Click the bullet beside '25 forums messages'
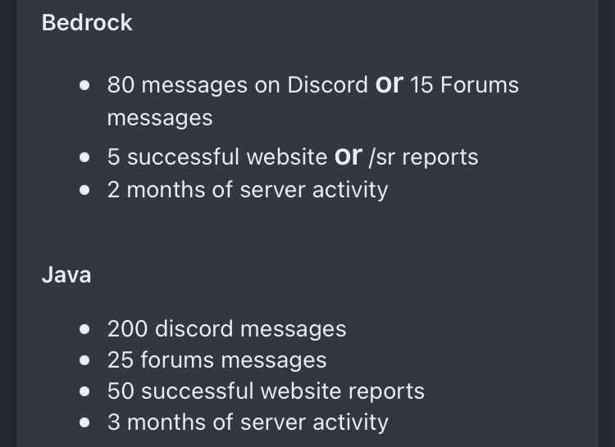 pyautogui.click(x=84, y=360)
